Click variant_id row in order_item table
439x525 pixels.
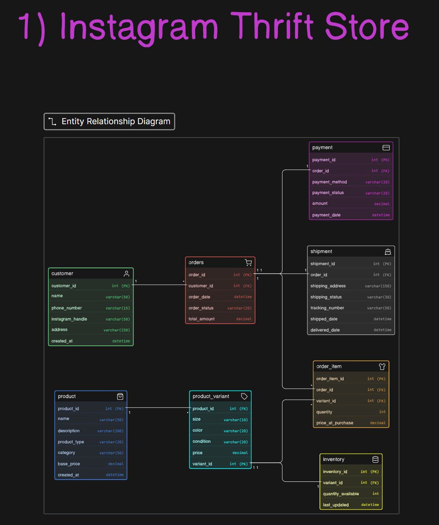[x=351, y=401]
